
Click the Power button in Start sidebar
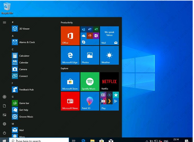[x=5, y=133]
